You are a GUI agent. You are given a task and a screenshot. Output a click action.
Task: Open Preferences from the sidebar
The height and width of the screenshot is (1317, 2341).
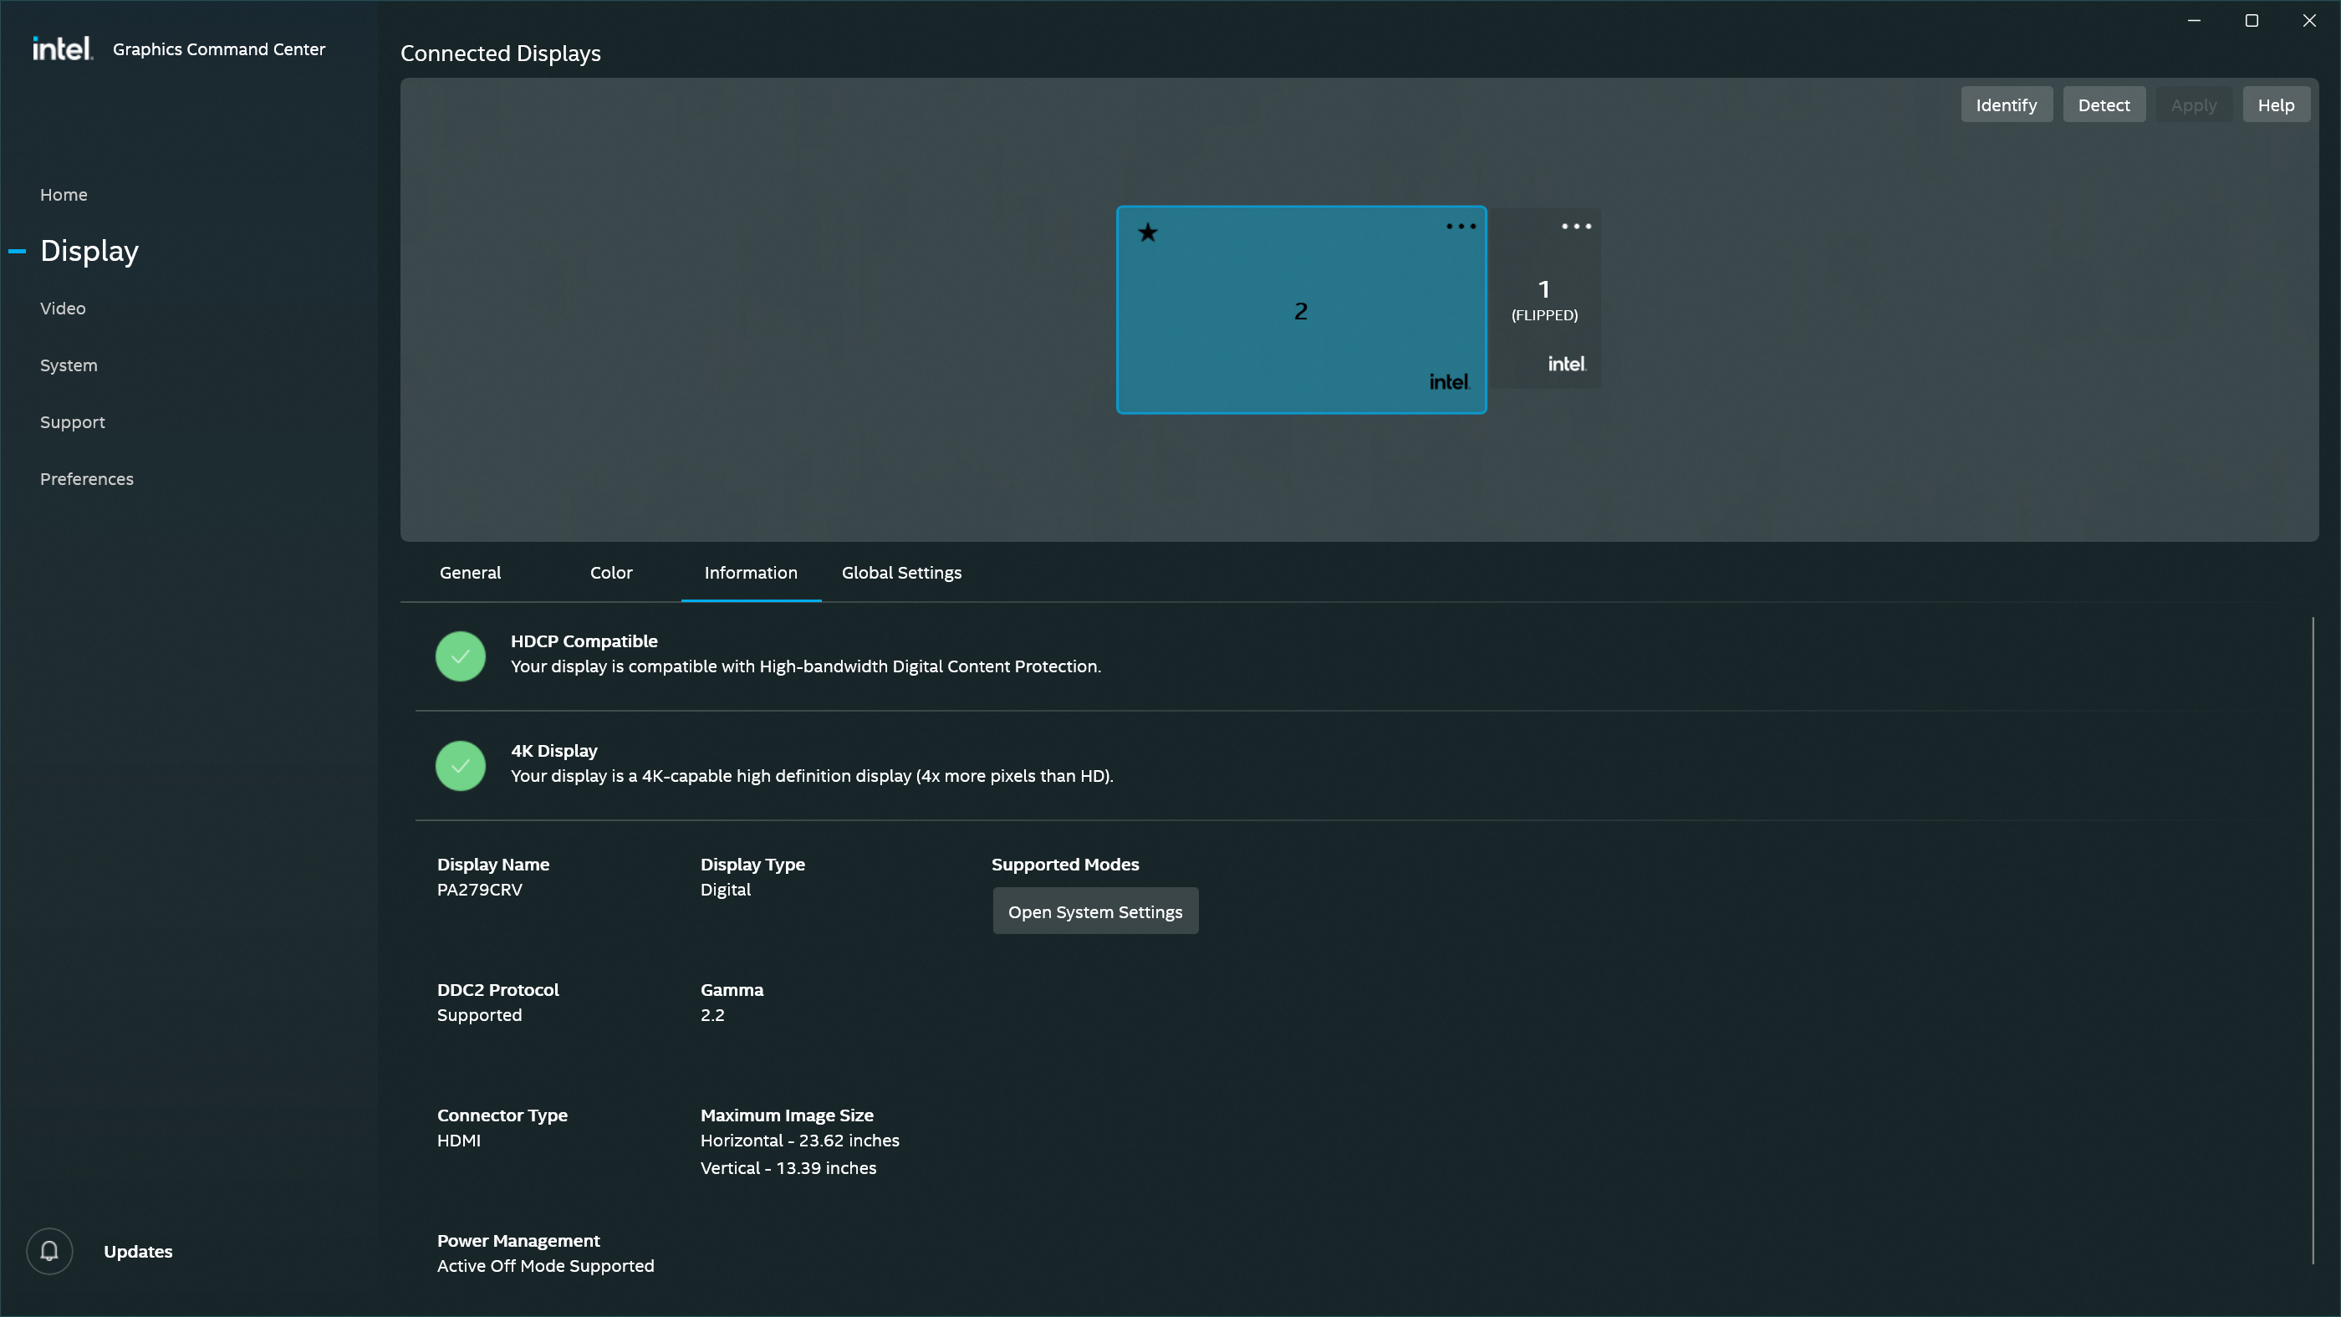click(86, 478)
